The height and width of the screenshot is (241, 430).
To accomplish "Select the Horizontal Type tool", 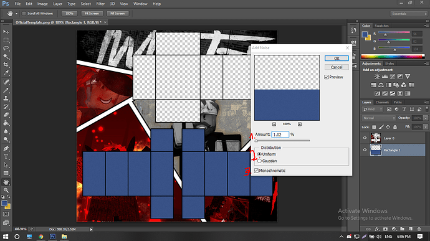I will [6, 156].
